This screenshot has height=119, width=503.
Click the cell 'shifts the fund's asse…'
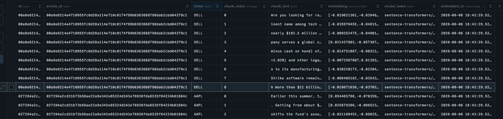297,114
